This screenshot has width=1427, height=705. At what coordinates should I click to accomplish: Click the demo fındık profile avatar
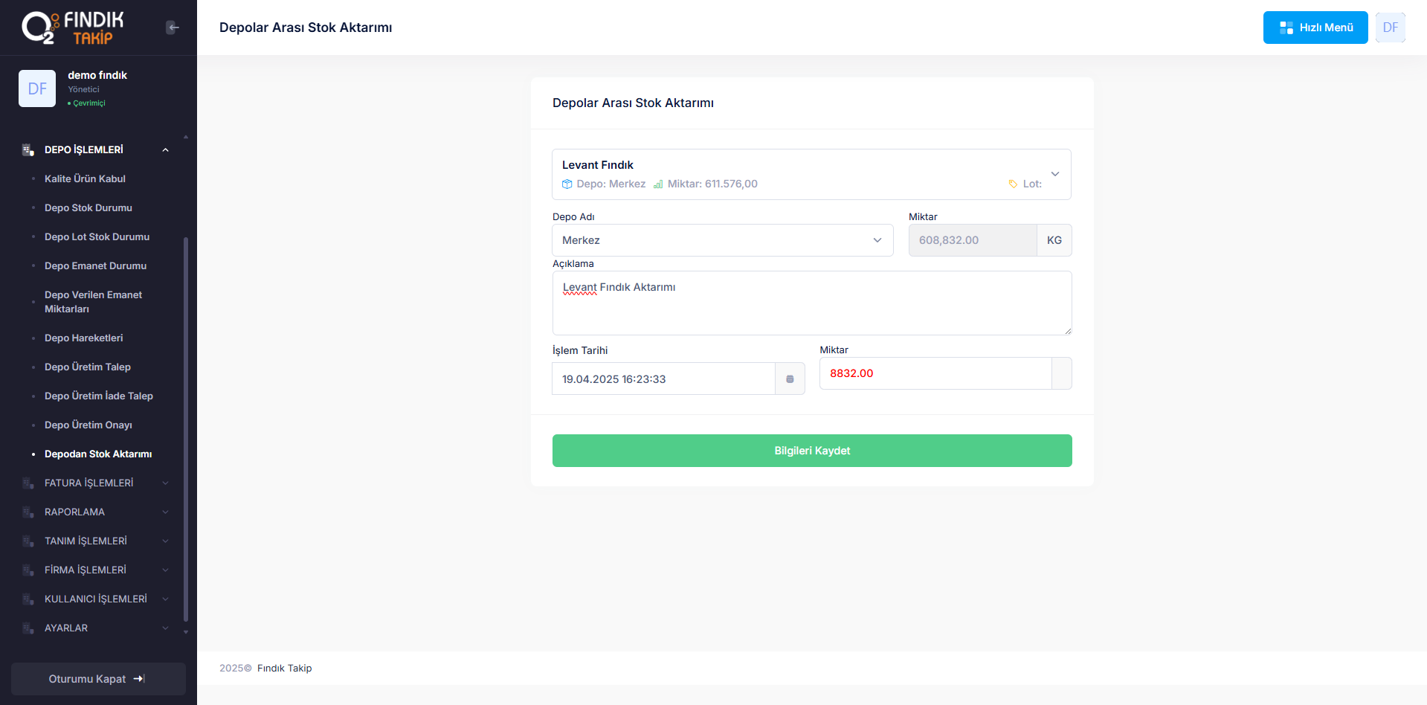37,88
